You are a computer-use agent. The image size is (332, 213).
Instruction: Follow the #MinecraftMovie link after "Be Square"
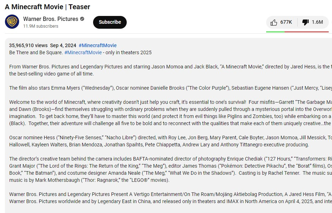(83, 52)
